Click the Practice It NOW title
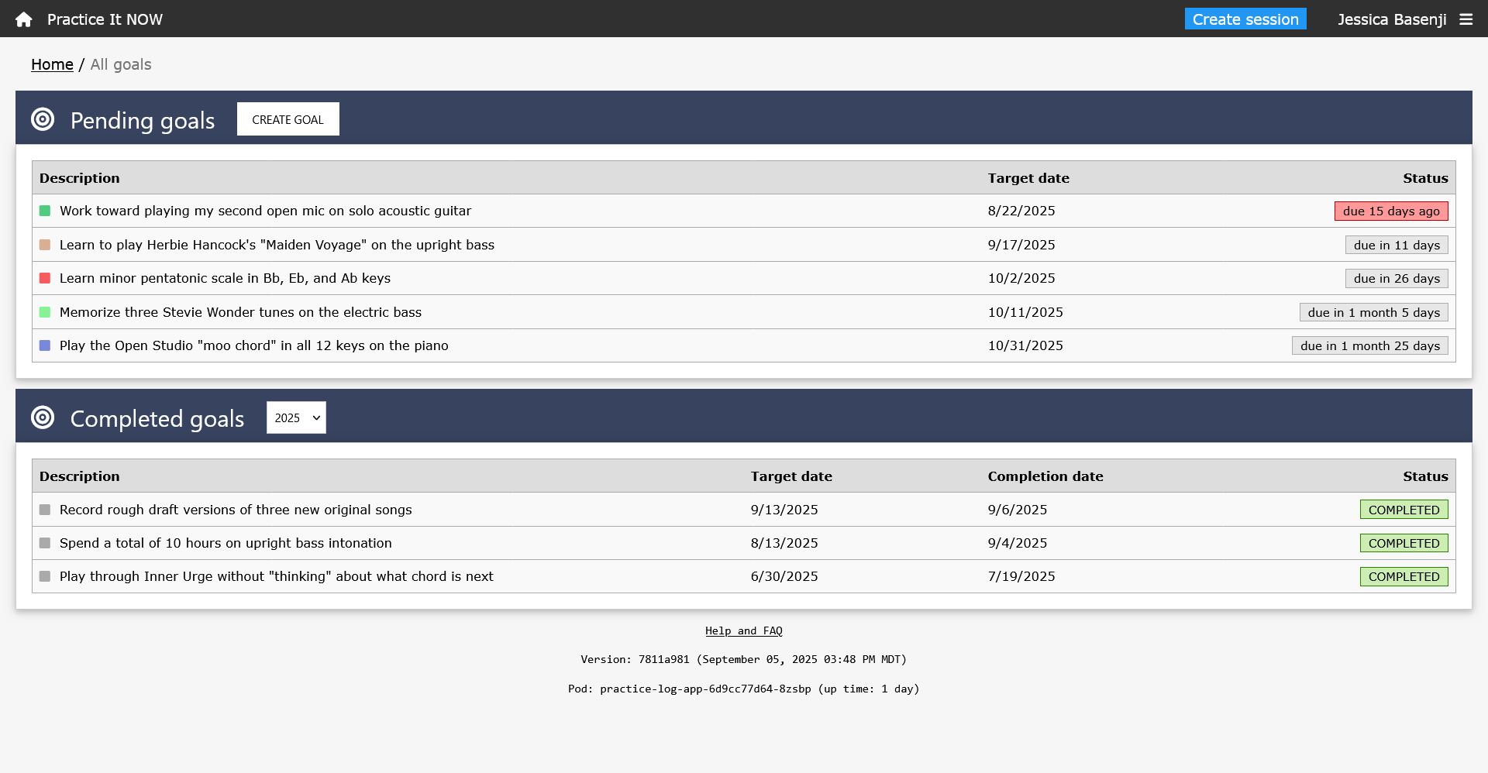 (105, 19)
